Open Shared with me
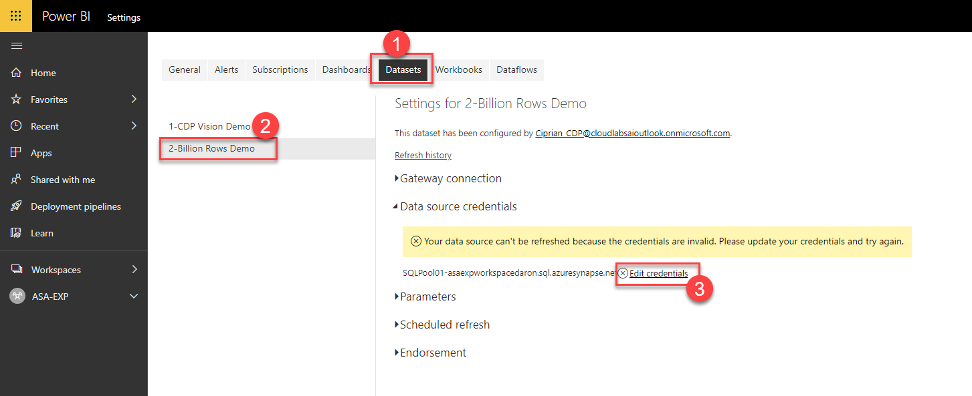Screen dimensions: 972x396 pyautogui.click(x=60, y=179)
